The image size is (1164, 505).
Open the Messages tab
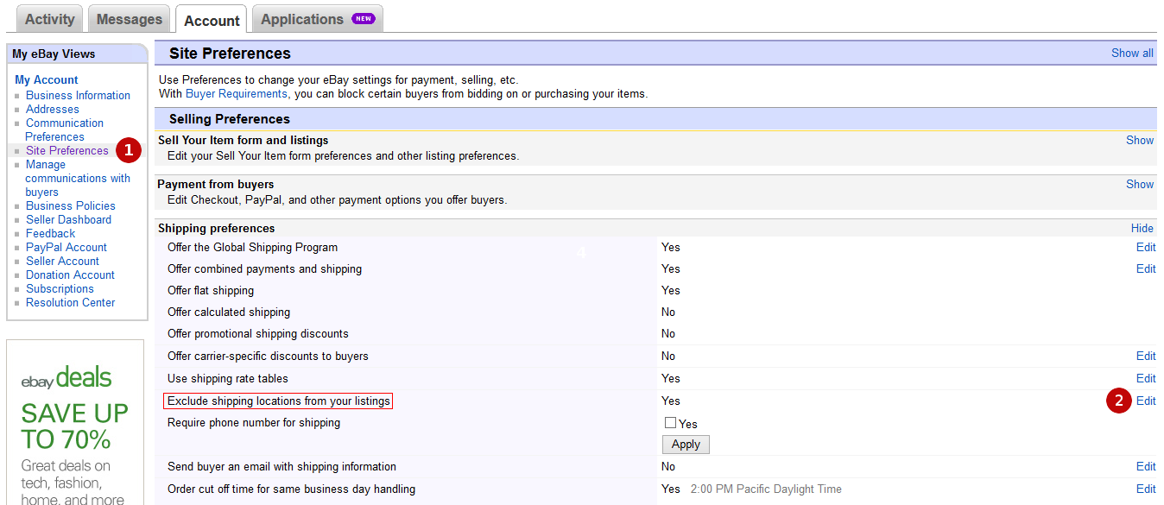tap(129, 19)
